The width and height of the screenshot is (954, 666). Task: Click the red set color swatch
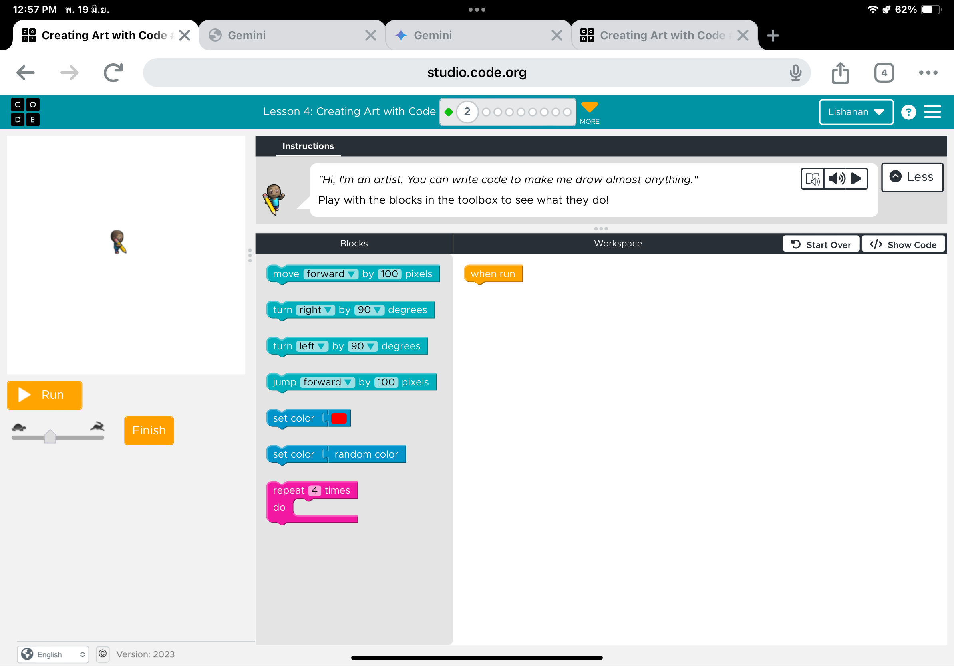[339, 418]
